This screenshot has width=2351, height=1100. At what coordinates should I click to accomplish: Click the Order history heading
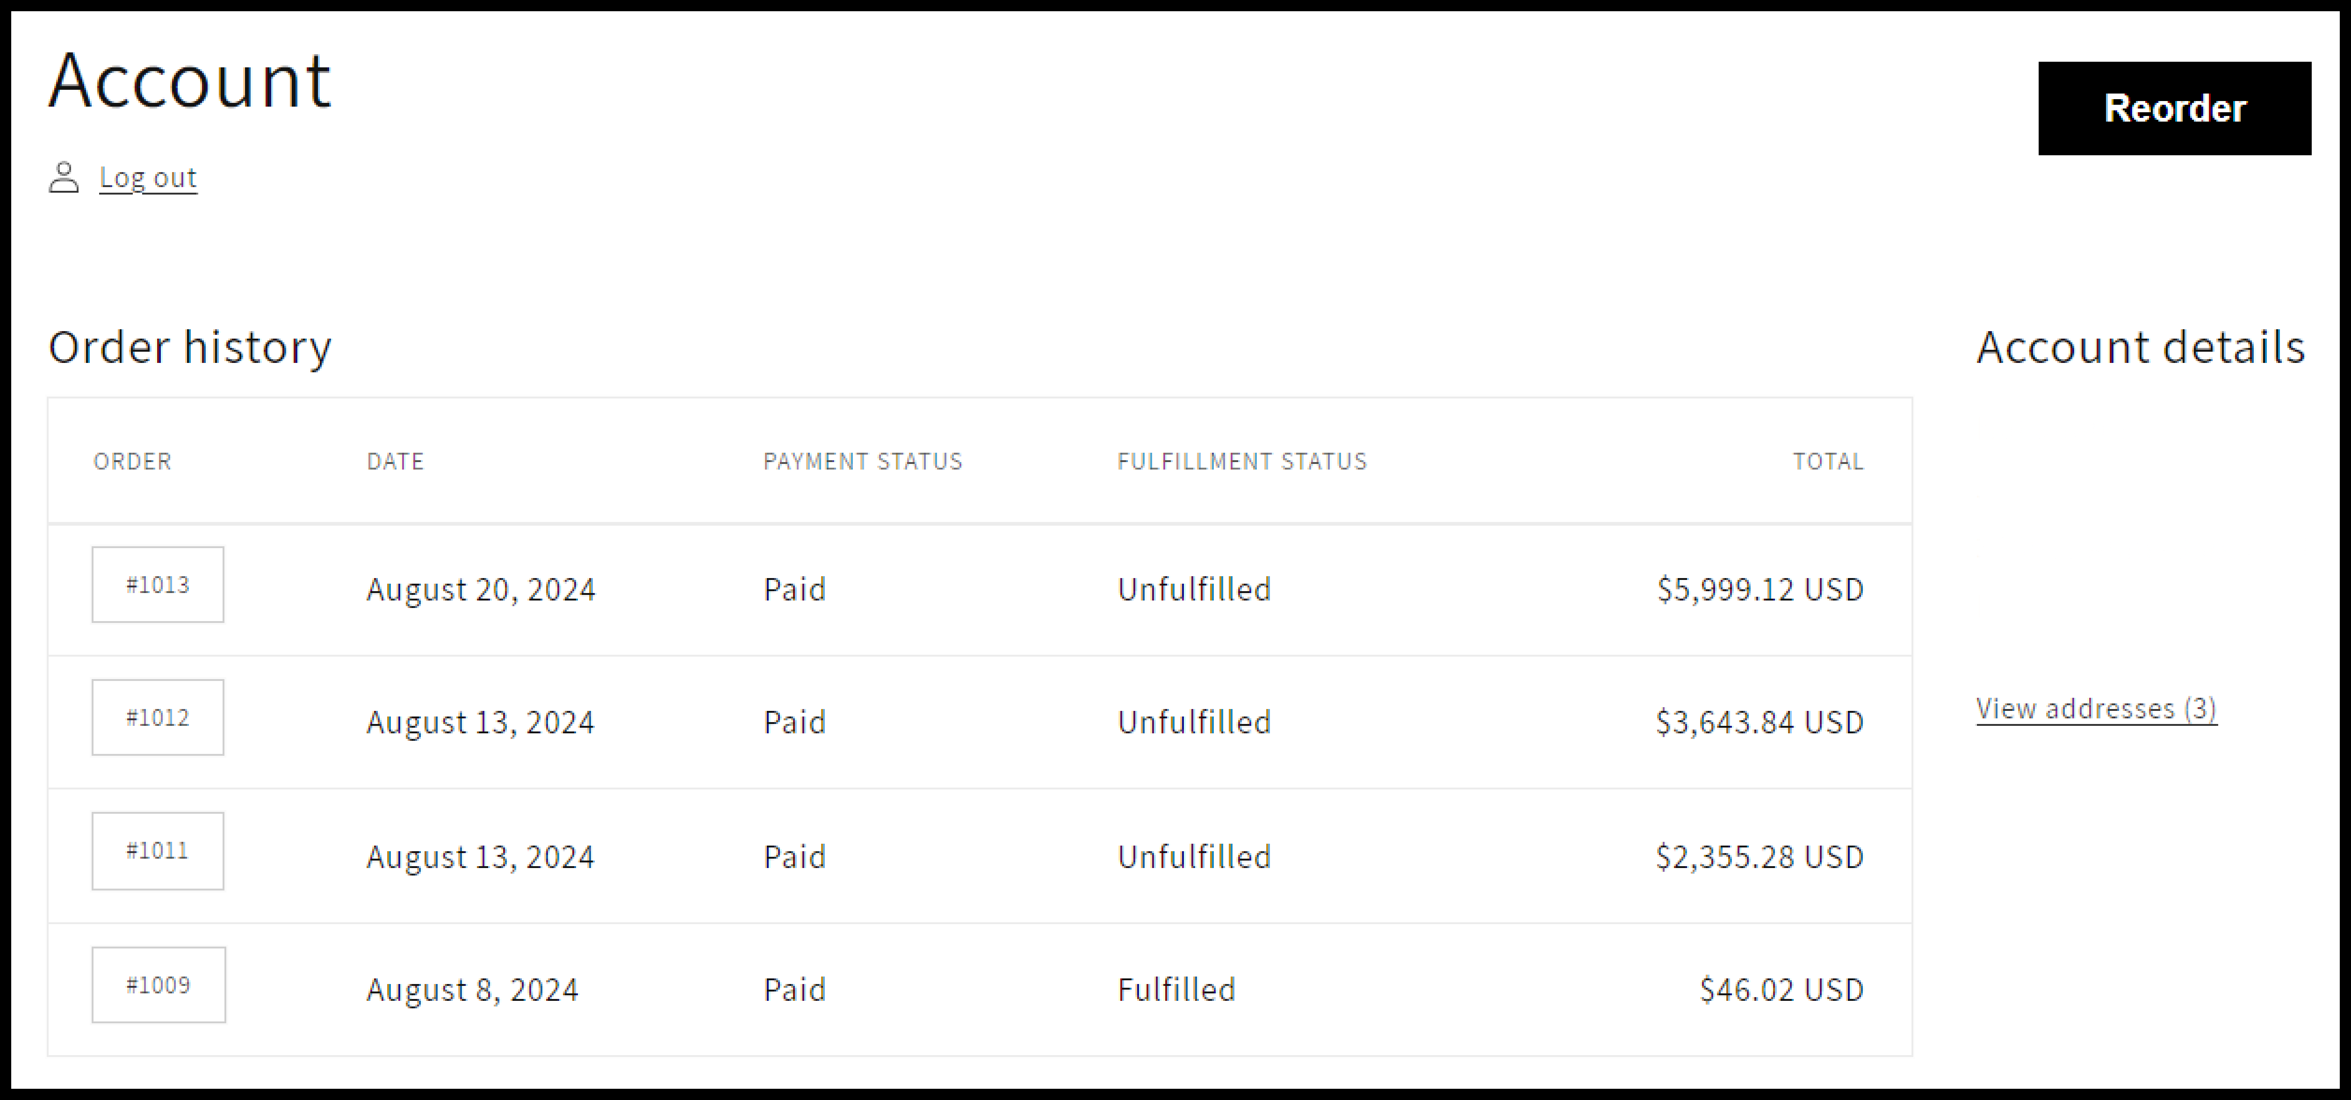[x=190, y=347]
